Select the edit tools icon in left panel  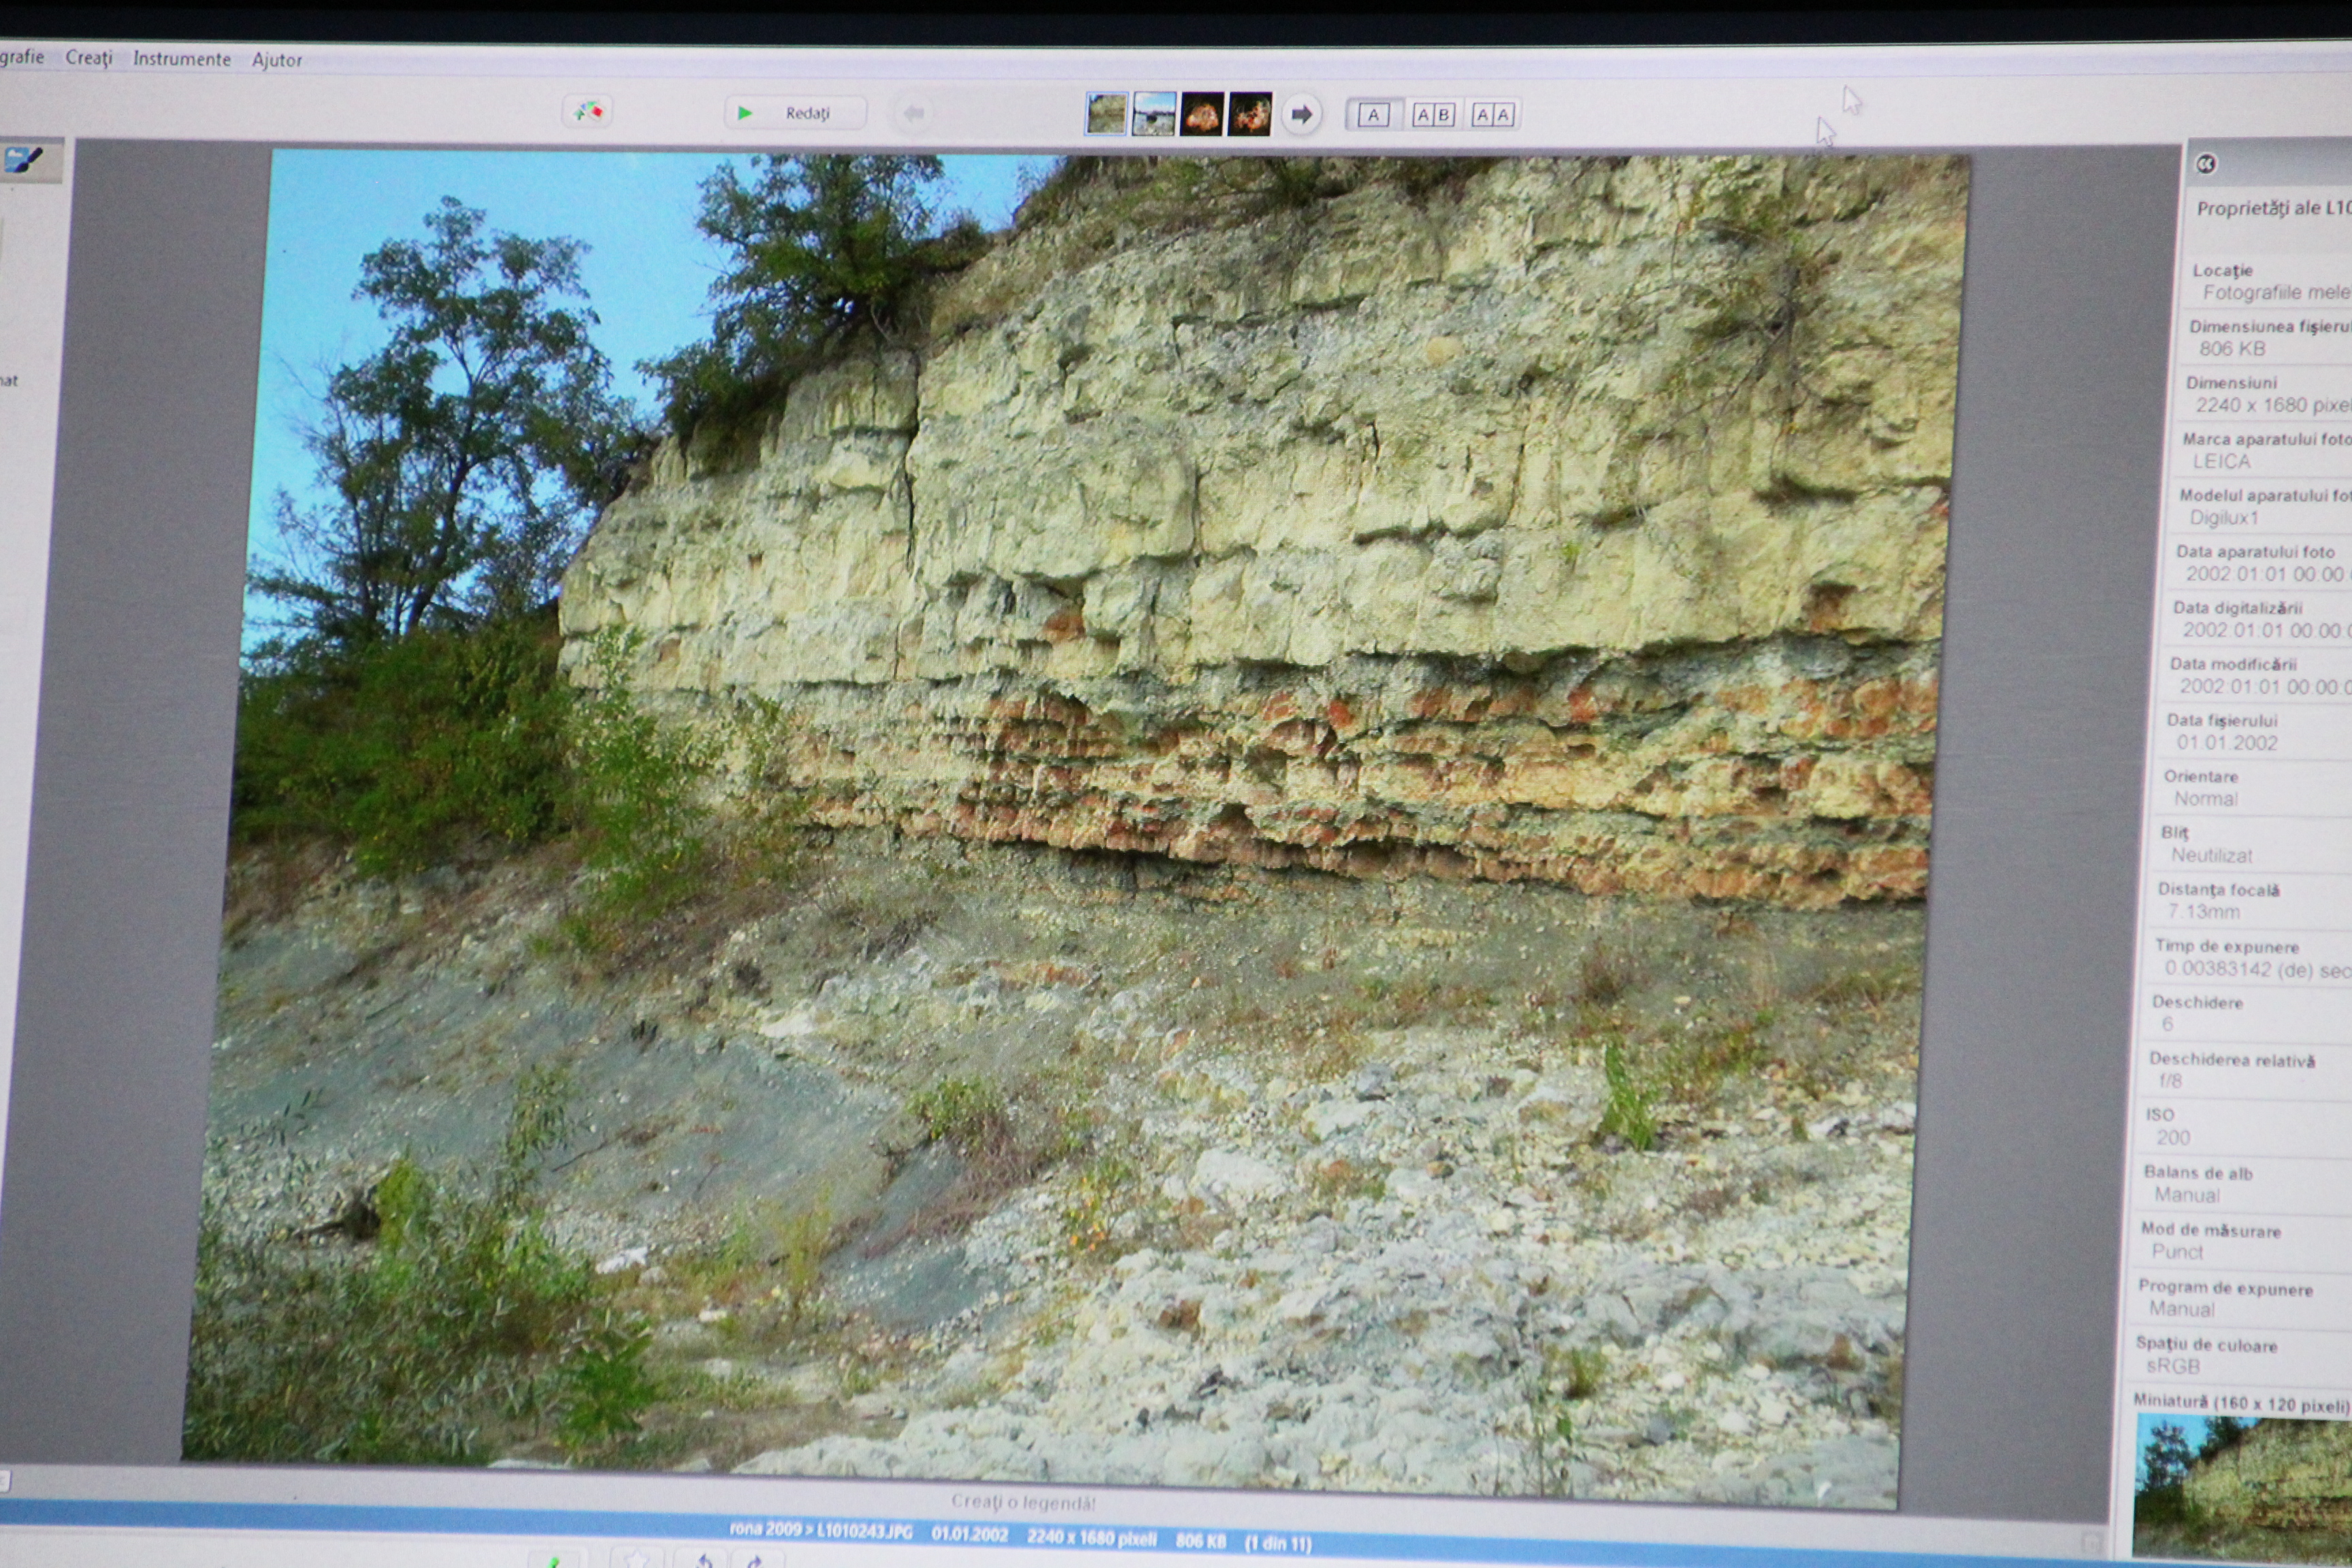click(x=23, y=161)
